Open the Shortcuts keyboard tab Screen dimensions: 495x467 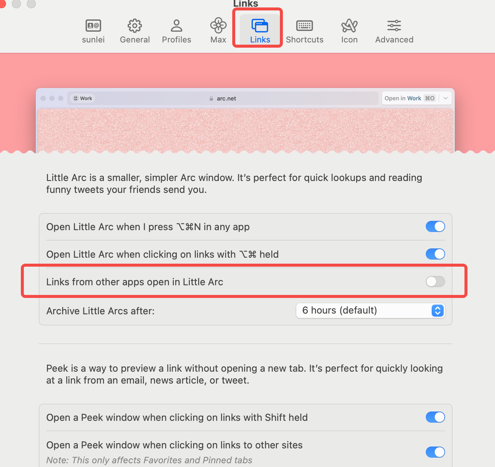pyautogui.click(x=304, y=31)
